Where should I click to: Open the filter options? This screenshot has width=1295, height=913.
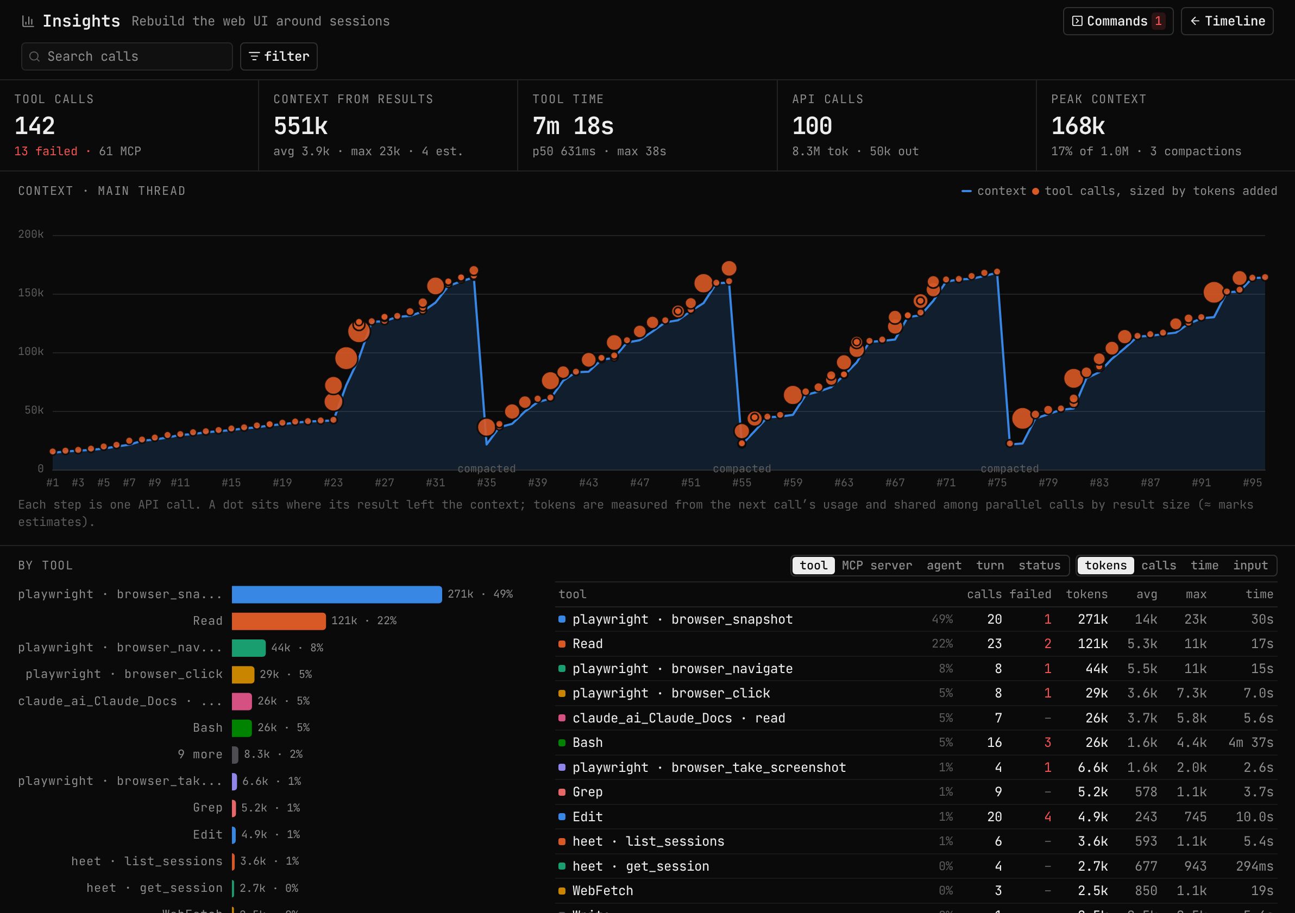pyautogui.click(x=279, y=56)
